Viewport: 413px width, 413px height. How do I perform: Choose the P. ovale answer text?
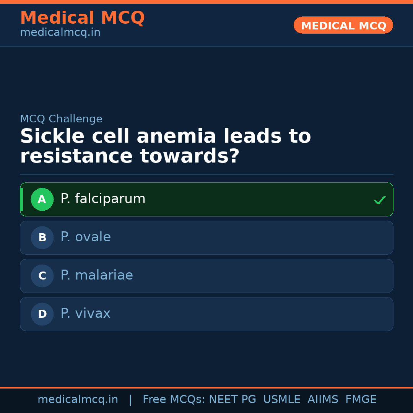(86, 237)
